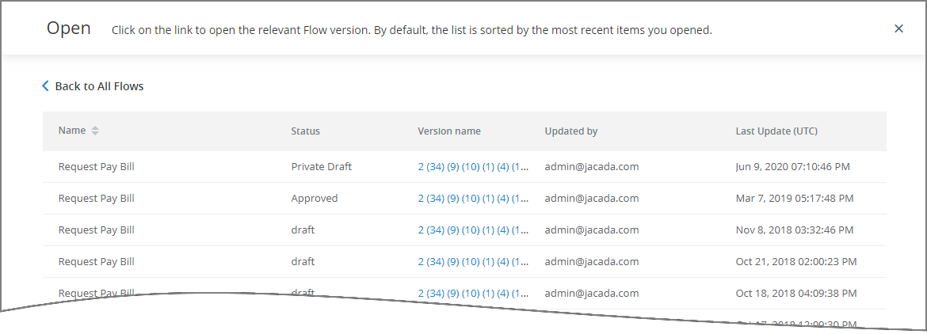Open version link in Private Draft row
The width and height of the screenshot is (927, 334).
pos(473,166)
